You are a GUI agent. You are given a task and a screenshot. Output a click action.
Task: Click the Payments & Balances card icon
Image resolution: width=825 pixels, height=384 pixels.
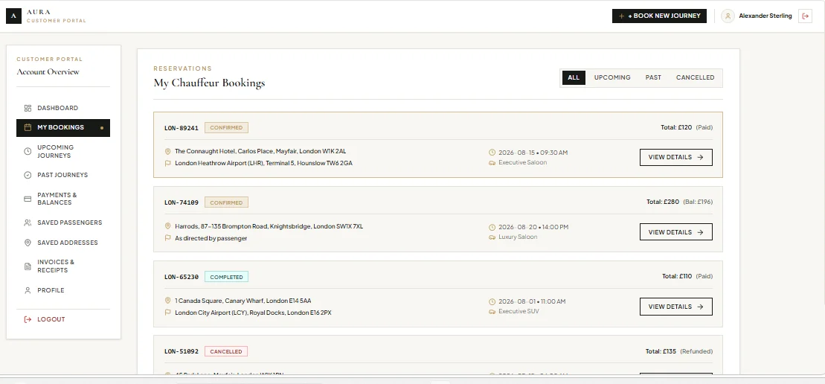[x=28, y=199]
